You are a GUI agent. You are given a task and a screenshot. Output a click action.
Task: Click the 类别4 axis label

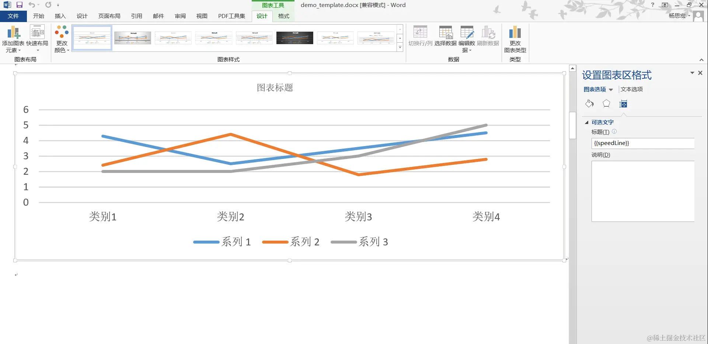[x=486, y=217]
